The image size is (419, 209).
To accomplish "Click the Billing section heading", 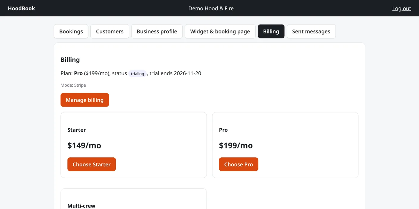I will tap(70, 60).
